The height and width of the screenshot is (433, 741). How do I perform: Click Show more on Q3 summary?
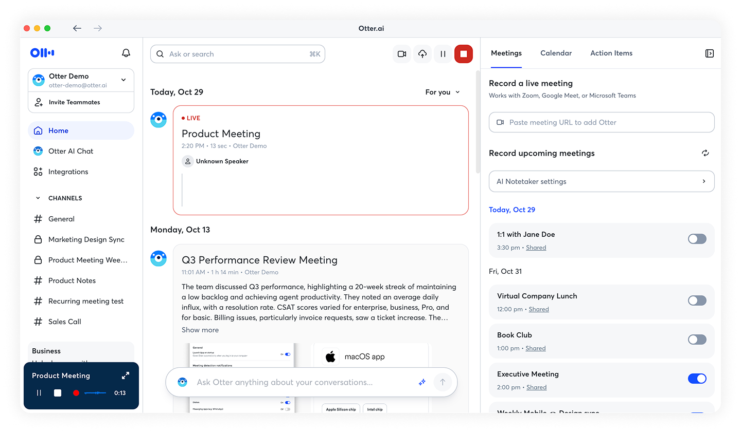click(x=200, y=330)
